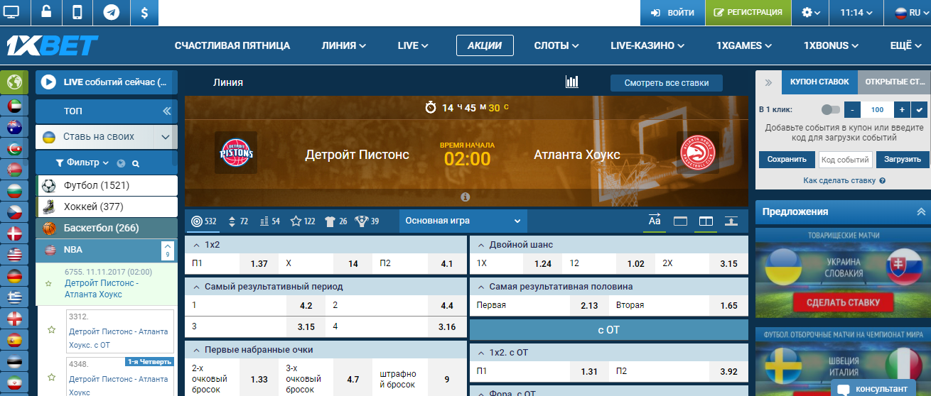Select Футбол (1521) sport

107,185
